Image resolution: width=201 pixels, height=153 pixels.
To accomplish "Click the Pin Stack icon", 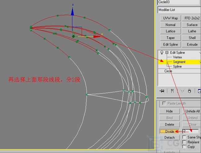I will (162, 91).
